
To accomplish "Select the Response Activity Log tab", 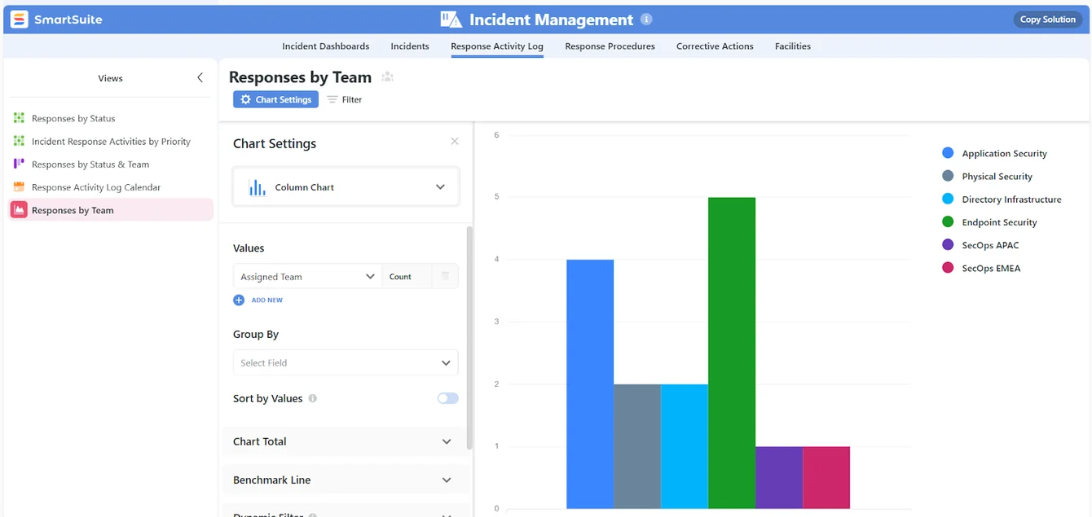I will pyautogui.click(x=497, y=46).
